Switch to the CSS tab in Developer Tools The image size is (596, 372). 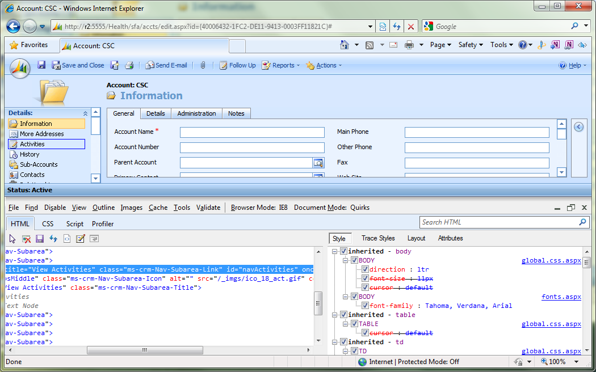click(48, 223)
